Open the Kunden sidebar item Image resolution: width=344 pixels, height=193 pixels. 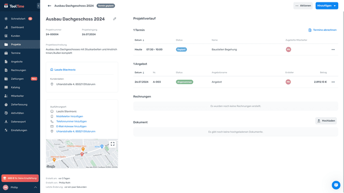pyautogui.click(x=20, y=36)
